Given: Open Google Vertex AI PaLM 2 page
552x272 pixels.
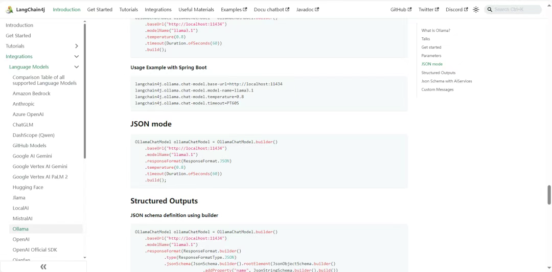Looking at the screenshot, I should tap(40, 177).
